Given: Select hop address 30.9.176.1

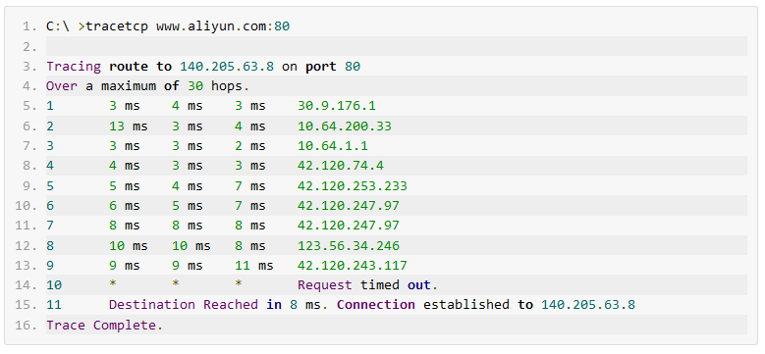Looking at the screenshot, I should coord(337,106).
